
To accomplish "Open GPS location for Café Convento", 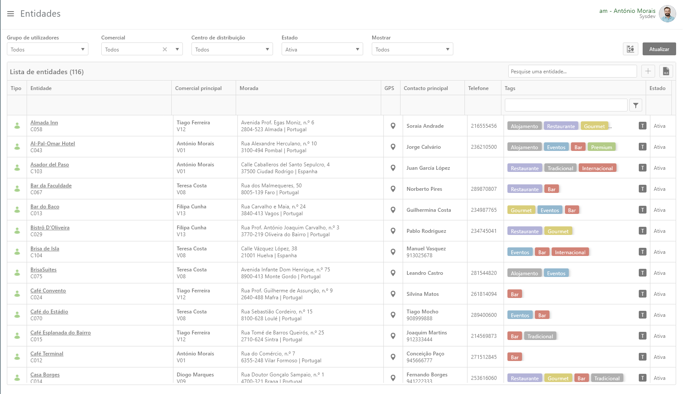I will pos(393,294).
